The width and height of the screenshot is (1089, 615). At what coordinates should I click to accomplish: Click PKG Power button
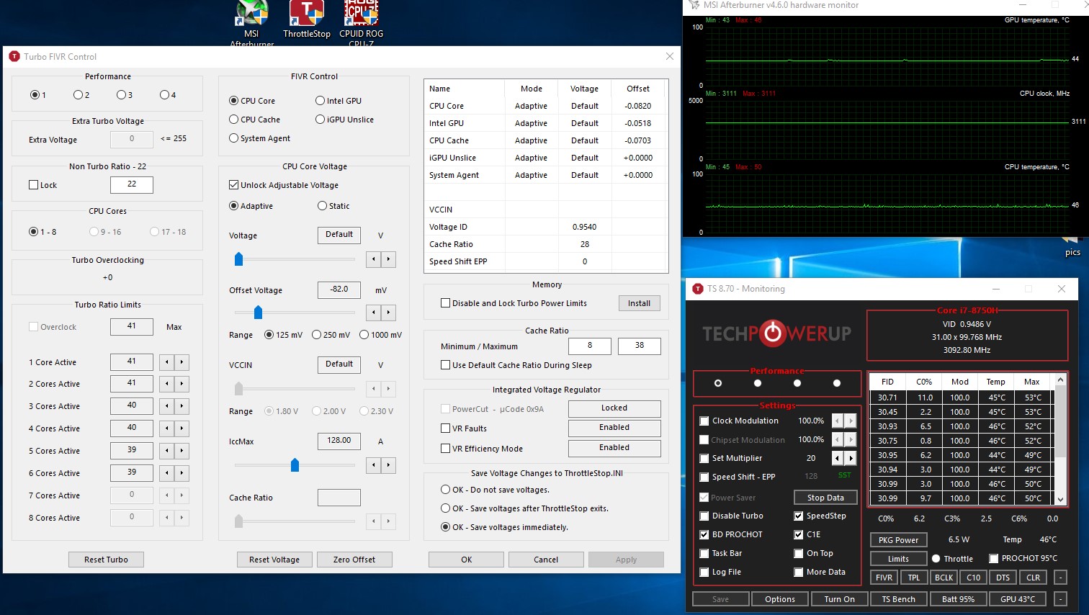point(898,540)
